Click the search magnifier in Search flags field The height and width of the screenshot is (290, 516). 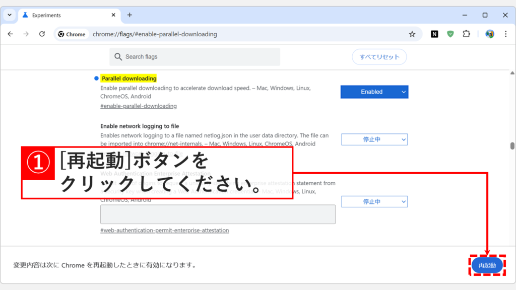coord(118,57)
